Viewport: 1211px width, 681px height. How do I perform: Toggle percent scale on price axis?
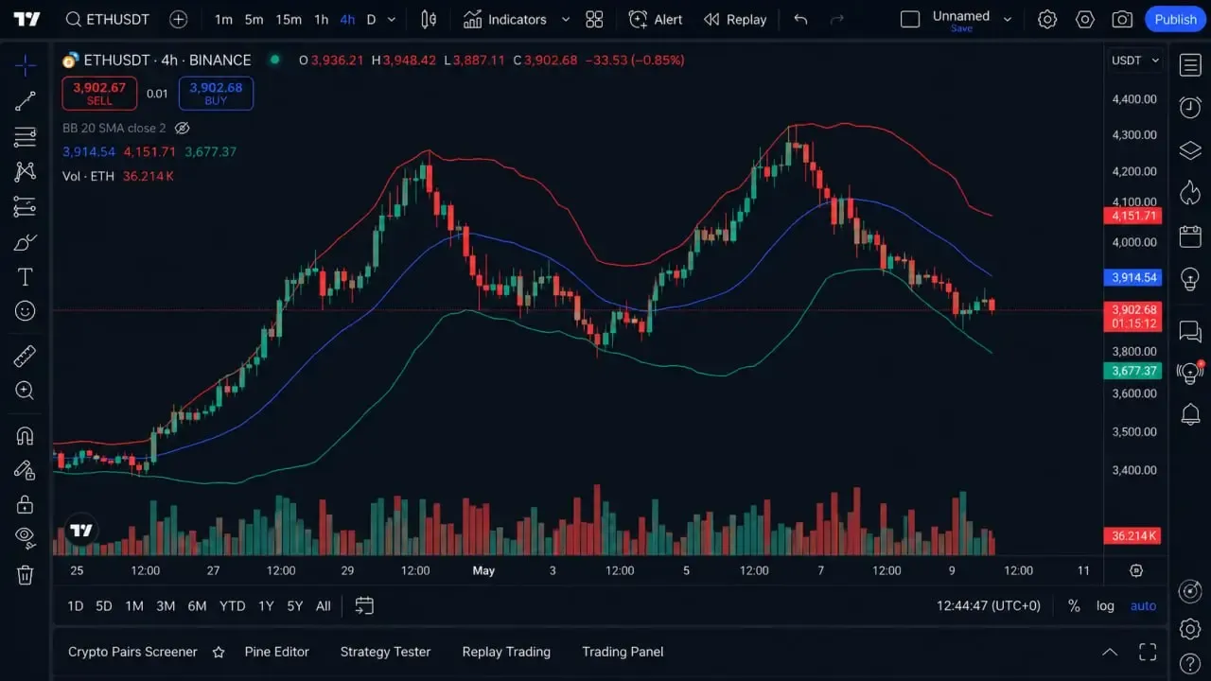point(1074,605)
